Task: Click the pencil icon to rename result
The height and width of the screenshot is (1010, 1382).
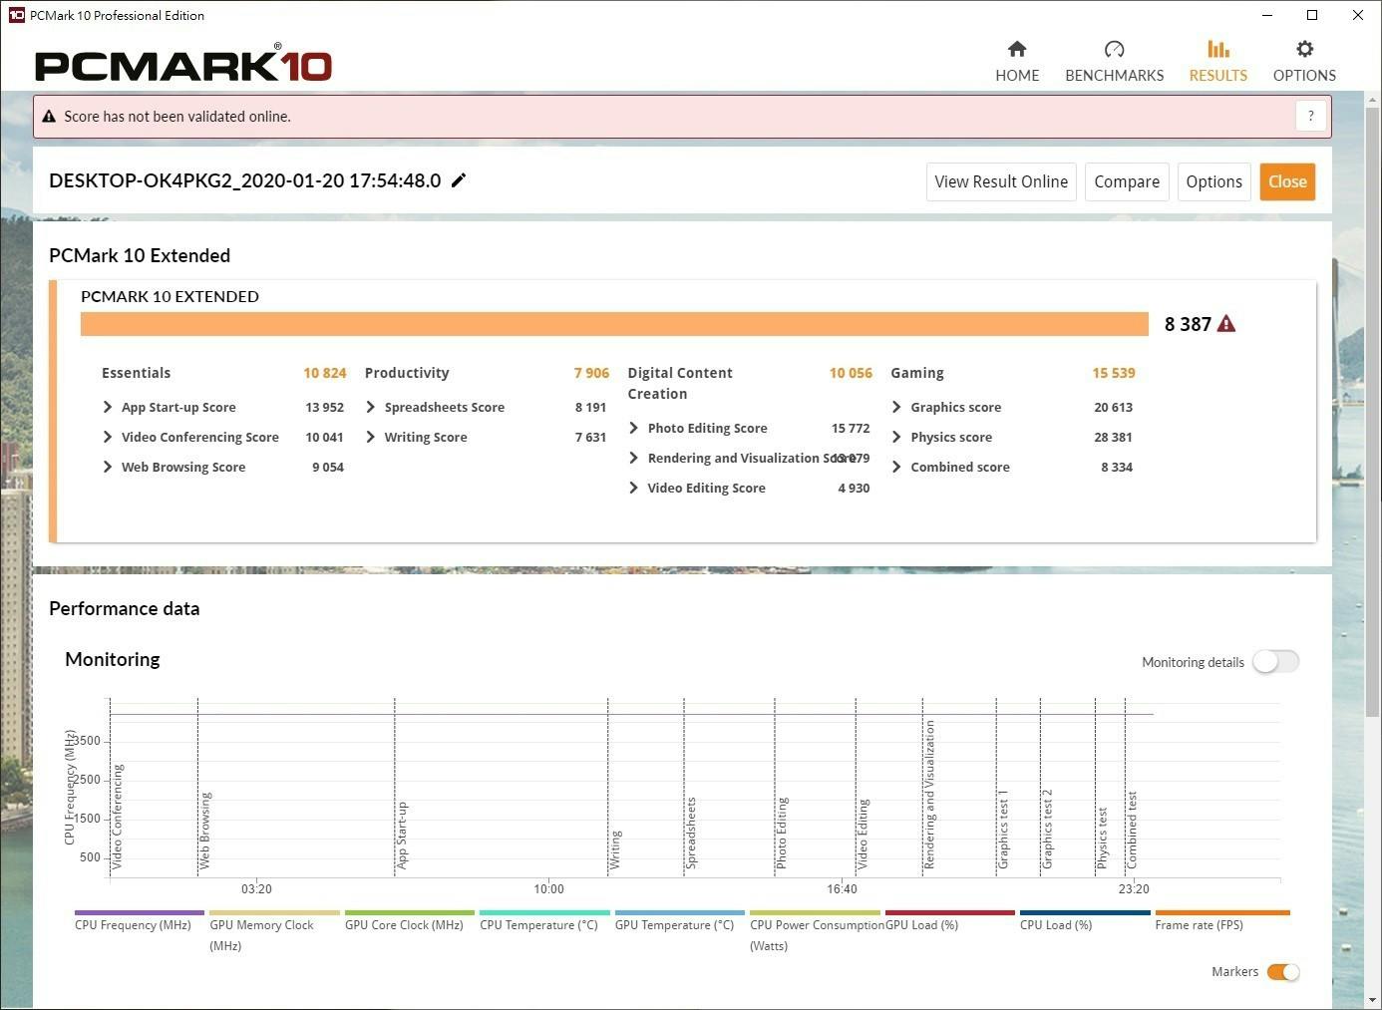Action: [459, 180]
